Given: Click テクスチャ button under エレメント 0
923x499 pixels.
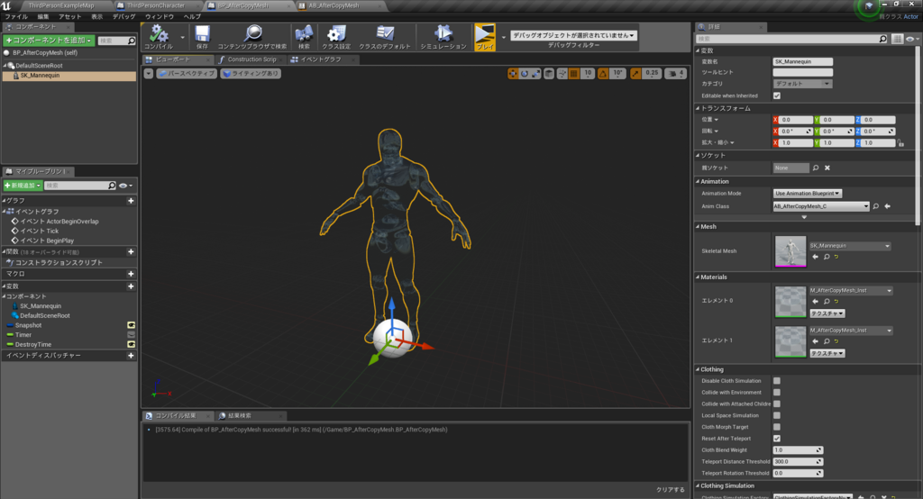Looking at the screenshot, I should (x=827, y=313).
